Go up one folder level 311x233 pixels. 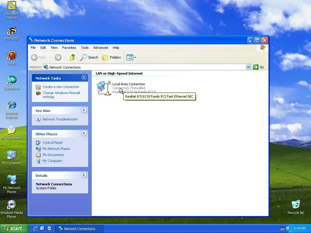coord(72,57)
